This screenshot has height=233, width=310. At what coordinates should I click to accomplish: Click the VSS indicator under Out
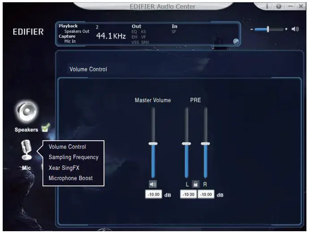coord(135,43)
